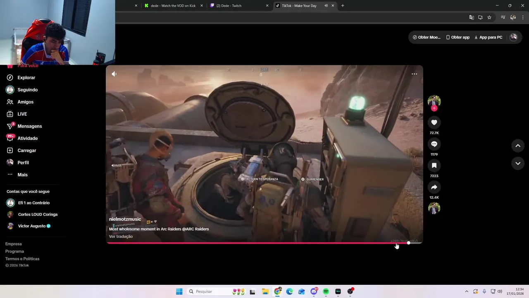Open comments via the speech bubble icon
The width and height of the screenshot is (529, 298).
pos(434,144)
